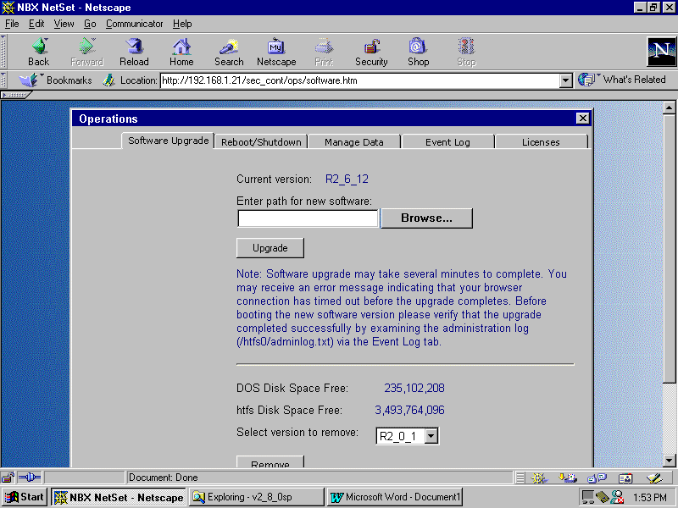Go to the Home page icon
678x508 pixels.
click(x=181, y=51)
